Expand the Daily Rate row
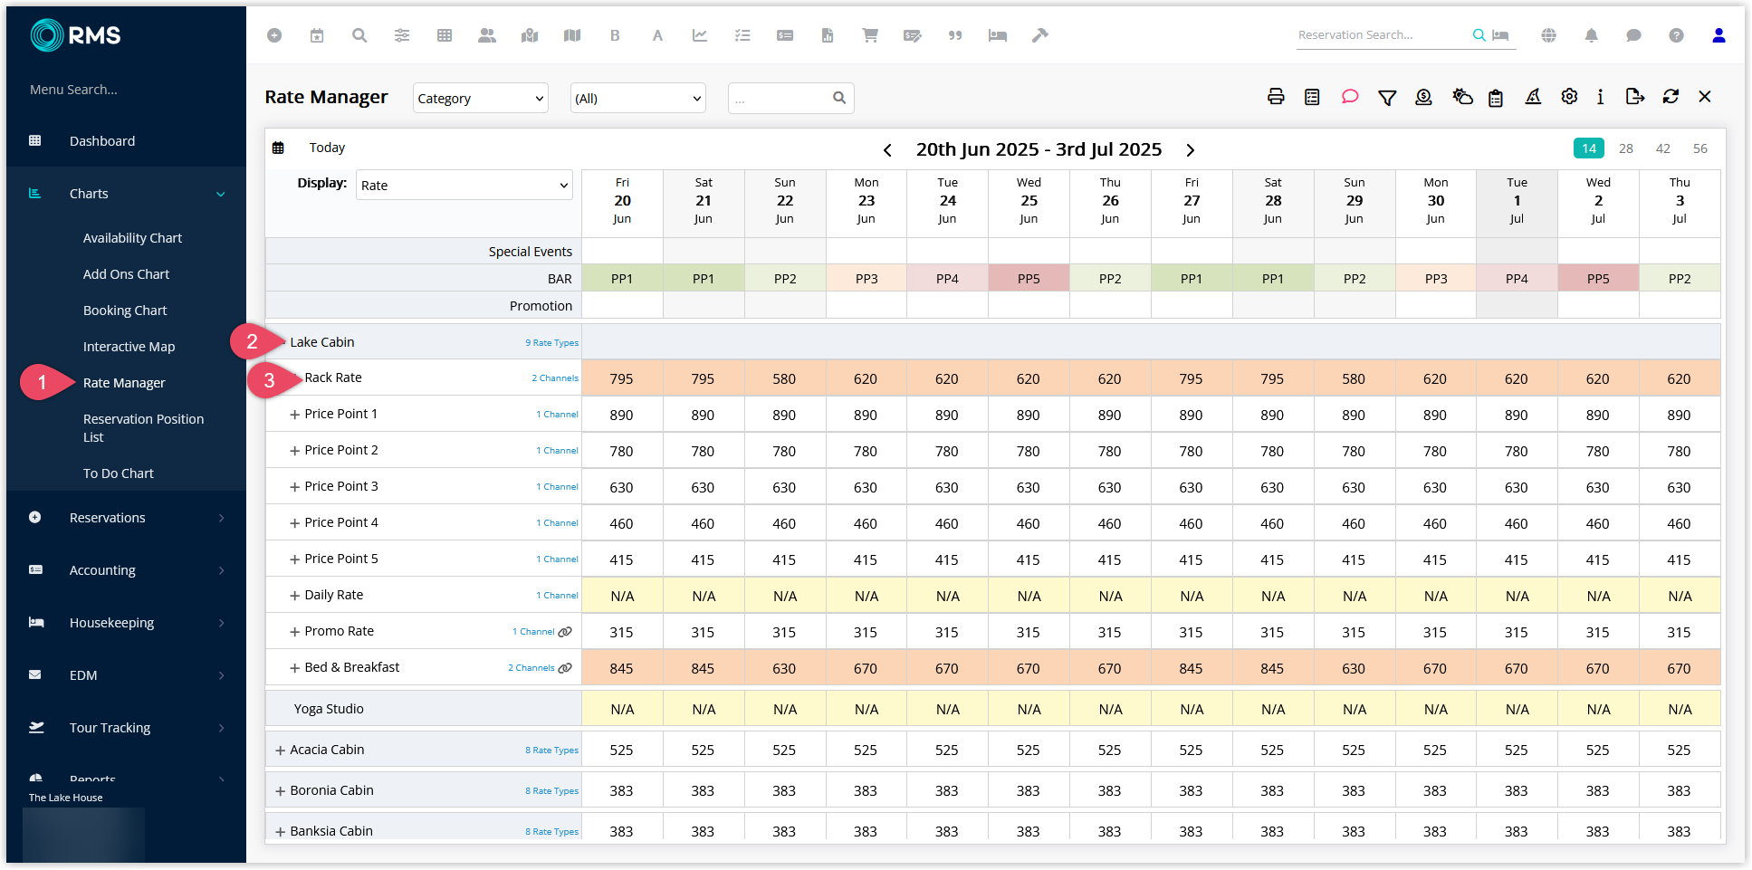The image size is (1752, 870). click(294, 596)
